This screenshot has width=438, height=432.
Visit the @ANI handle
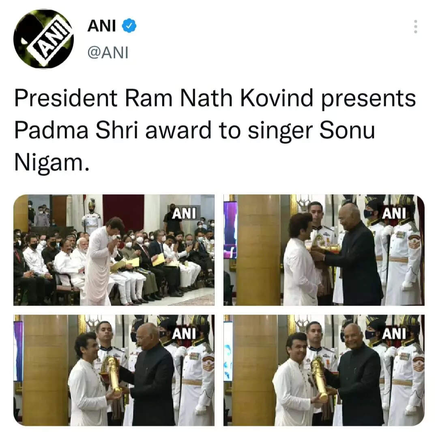108,52
